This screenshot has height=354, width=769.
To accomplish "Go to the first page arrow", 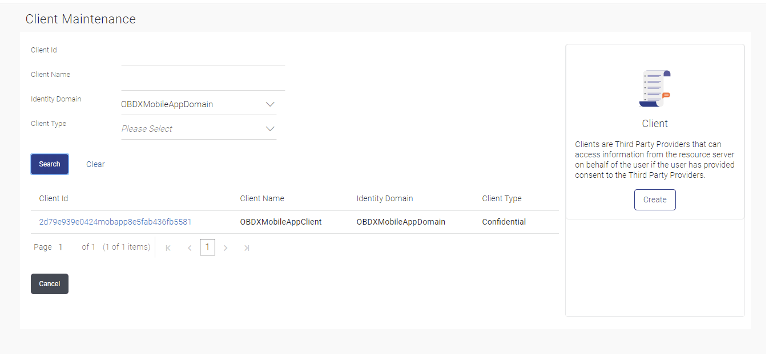I will 168,248.
